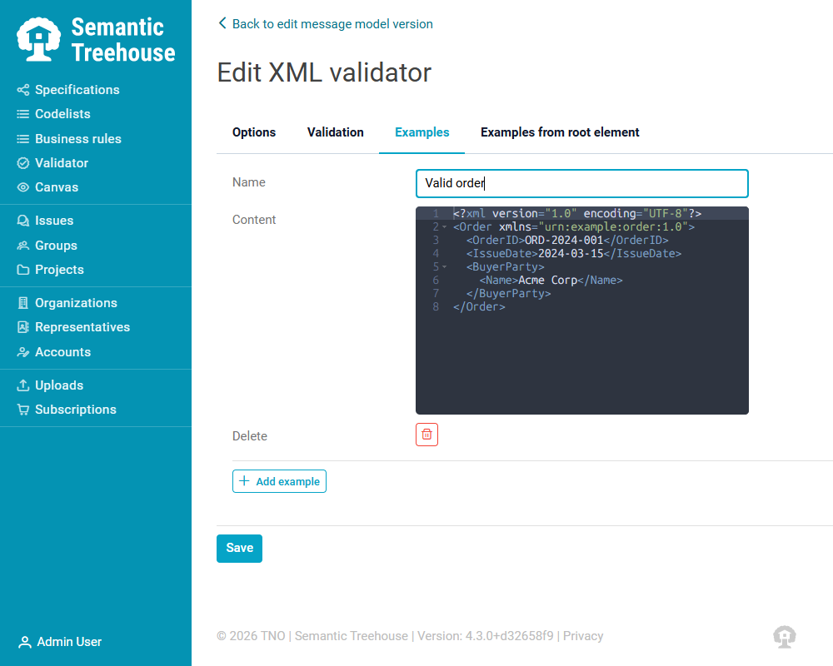Click the Representatives contact icon
This screenshot has width=833, height=666.
[x=22, y=327]
